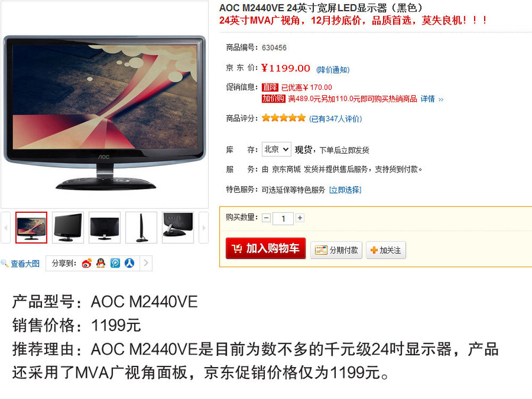The height and width of the screenshot is (399, 532).
Task: Open 降价通知 price drop alert link
Action: click(333, 70)
